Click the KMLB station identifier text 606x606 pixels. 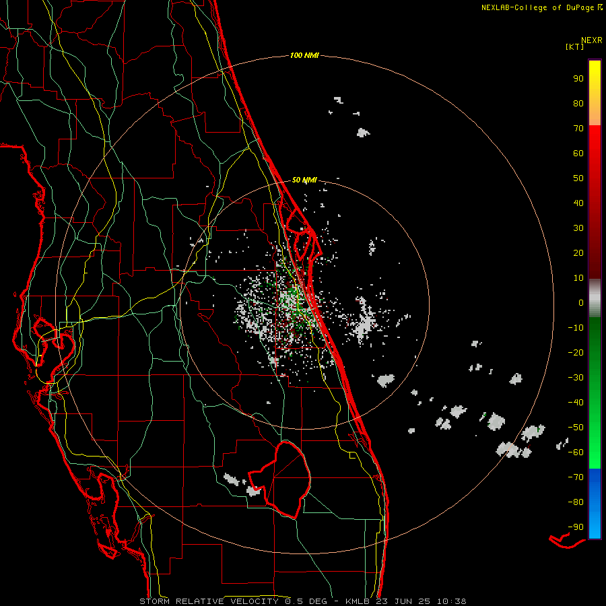point(357,601)
